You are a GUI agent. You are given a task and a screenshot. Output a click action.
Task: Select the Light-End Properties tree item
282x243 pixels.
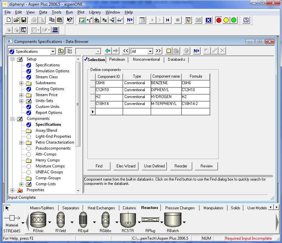point(53,136)
